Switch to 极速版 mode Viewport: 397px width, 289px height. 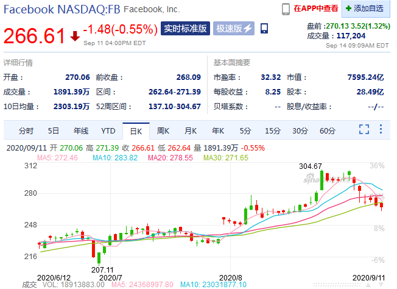click(x=233, y=28)
